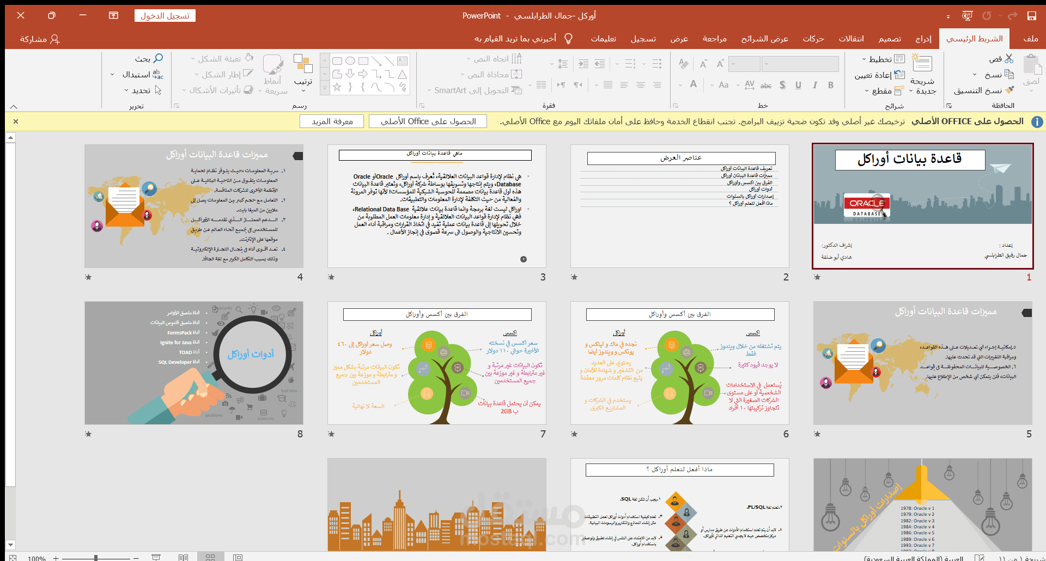The image size is (1046, 561).
Task: Open the File (ملف) tab
Action: 1031,39
